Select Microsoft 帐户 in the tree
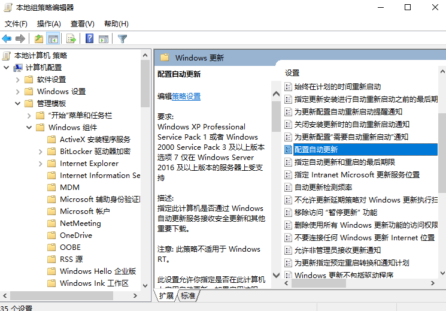Viewport: 446px width, 311px height. tap(85, 212)
